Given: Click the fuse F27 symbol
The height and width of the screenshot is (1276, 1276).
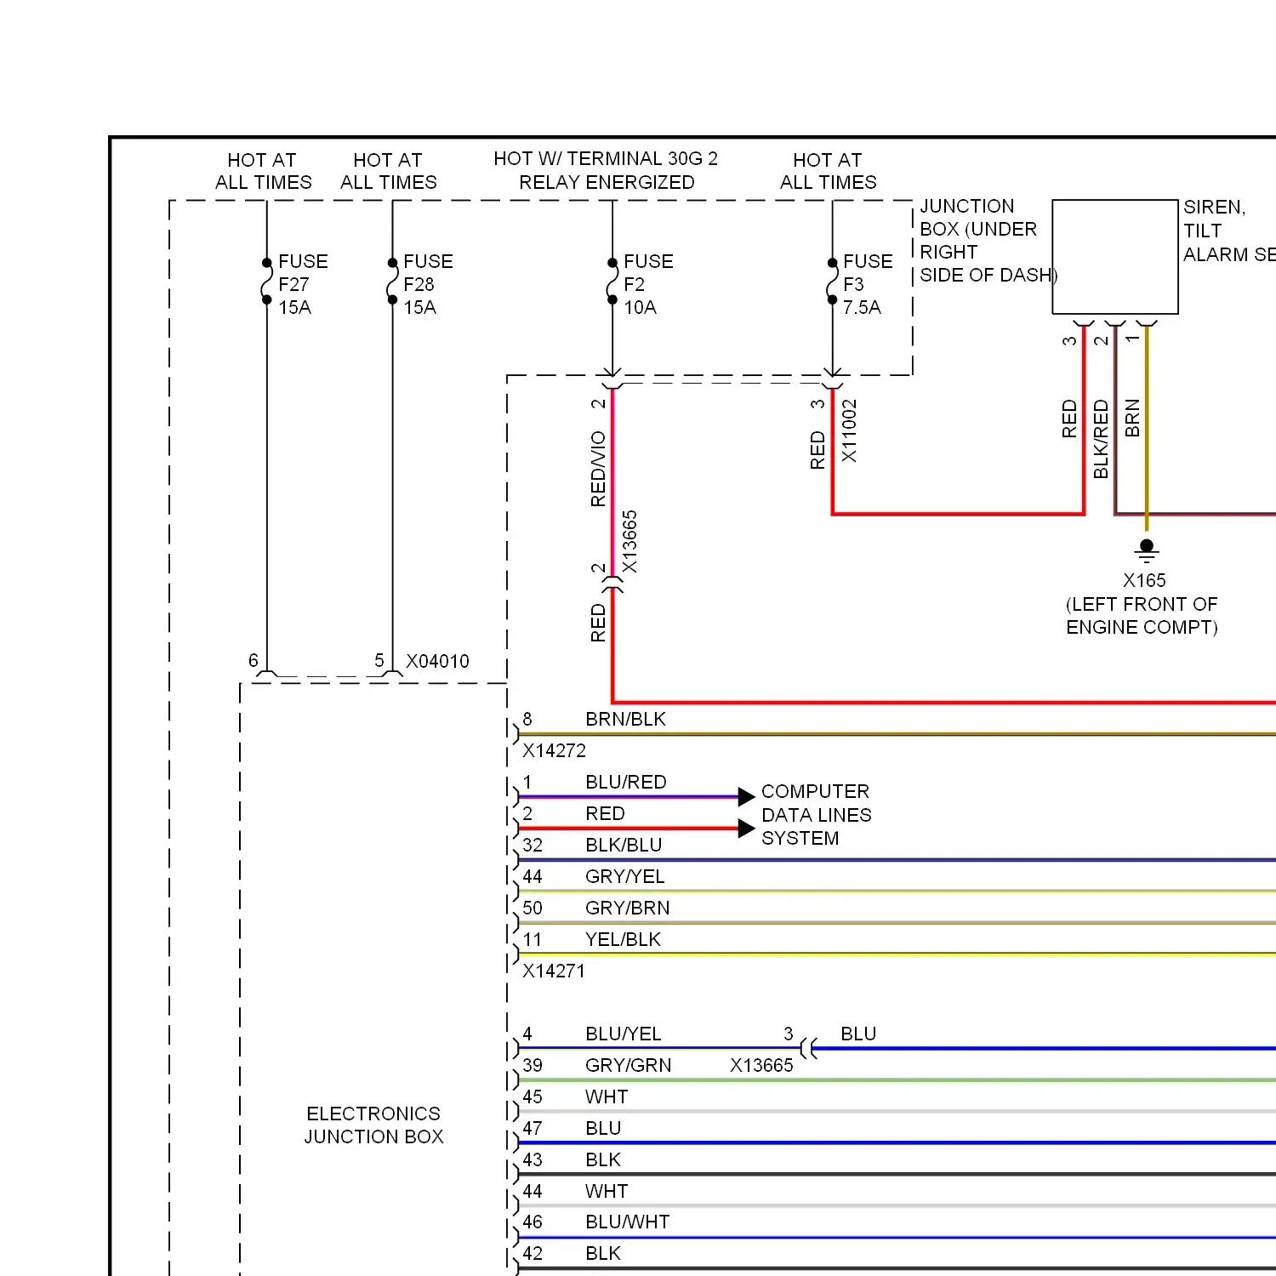Looking at the screenshot, I should coord(266,282).
